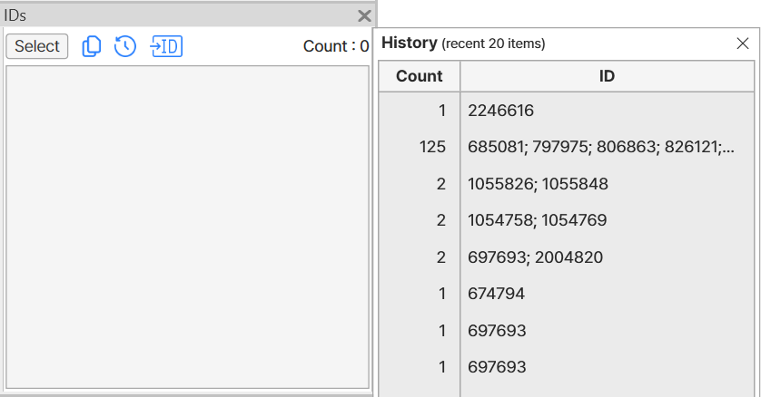Close the IDs panel
This screenshot has width=761, height=397.
click(x=364, y=15)
